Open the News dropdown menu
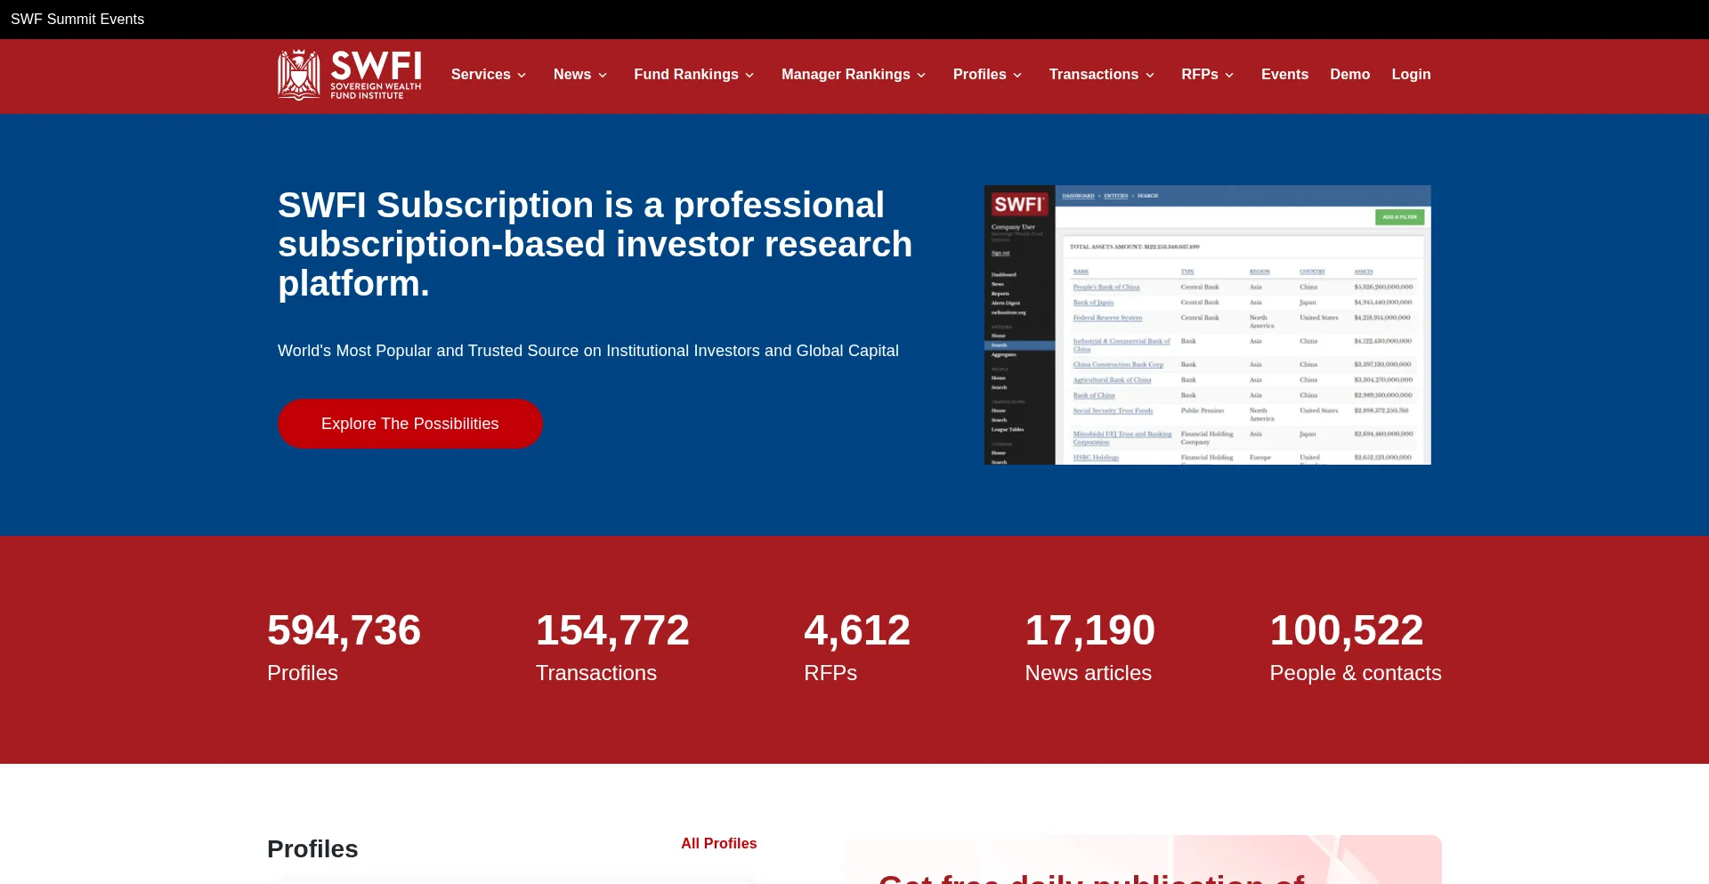 pos(579,75)
